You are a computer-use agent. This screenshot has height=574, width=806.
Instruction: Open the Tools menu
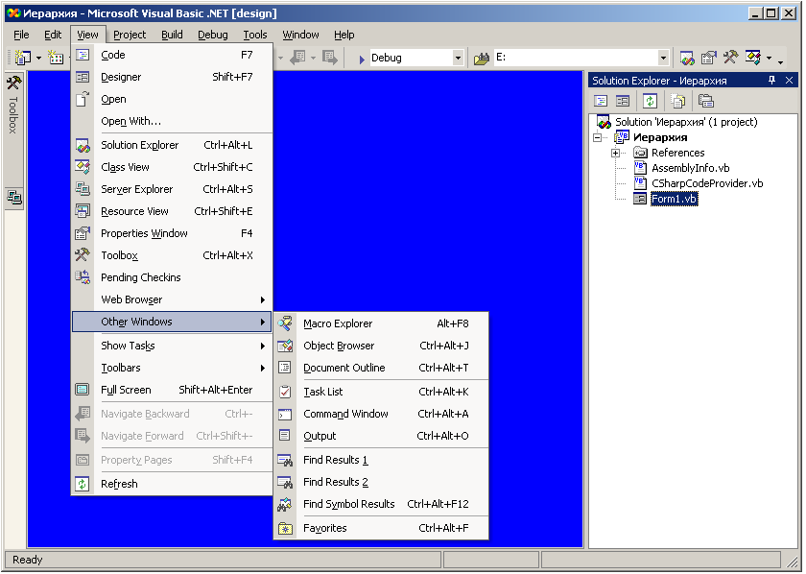255,35
